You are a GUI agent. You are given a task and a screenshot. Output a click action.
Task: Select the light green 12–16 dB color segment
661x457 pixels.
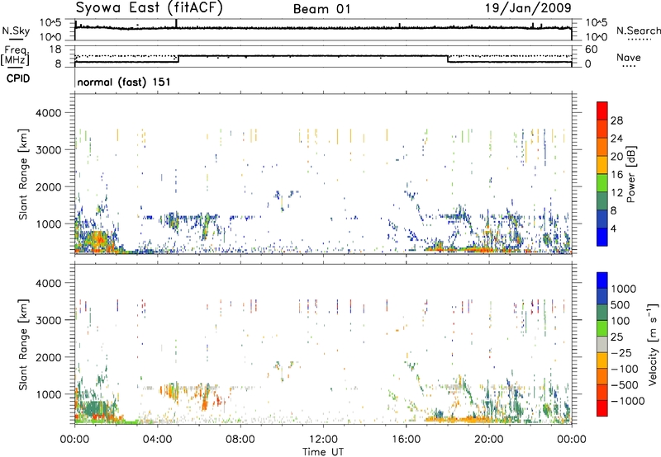(x=602, y=182)
